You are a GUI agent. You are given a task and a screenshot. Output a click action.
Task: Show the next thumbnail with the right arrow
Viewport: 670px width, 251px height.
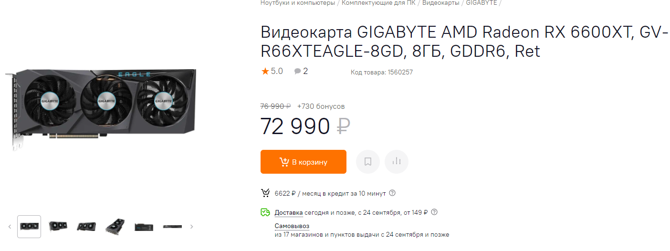(x=192, y=227)
